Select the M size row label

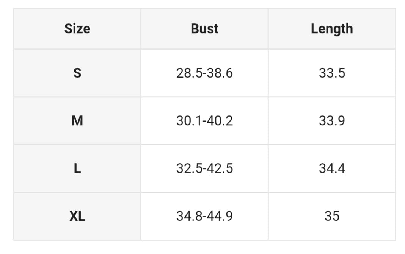pos(77,121)
